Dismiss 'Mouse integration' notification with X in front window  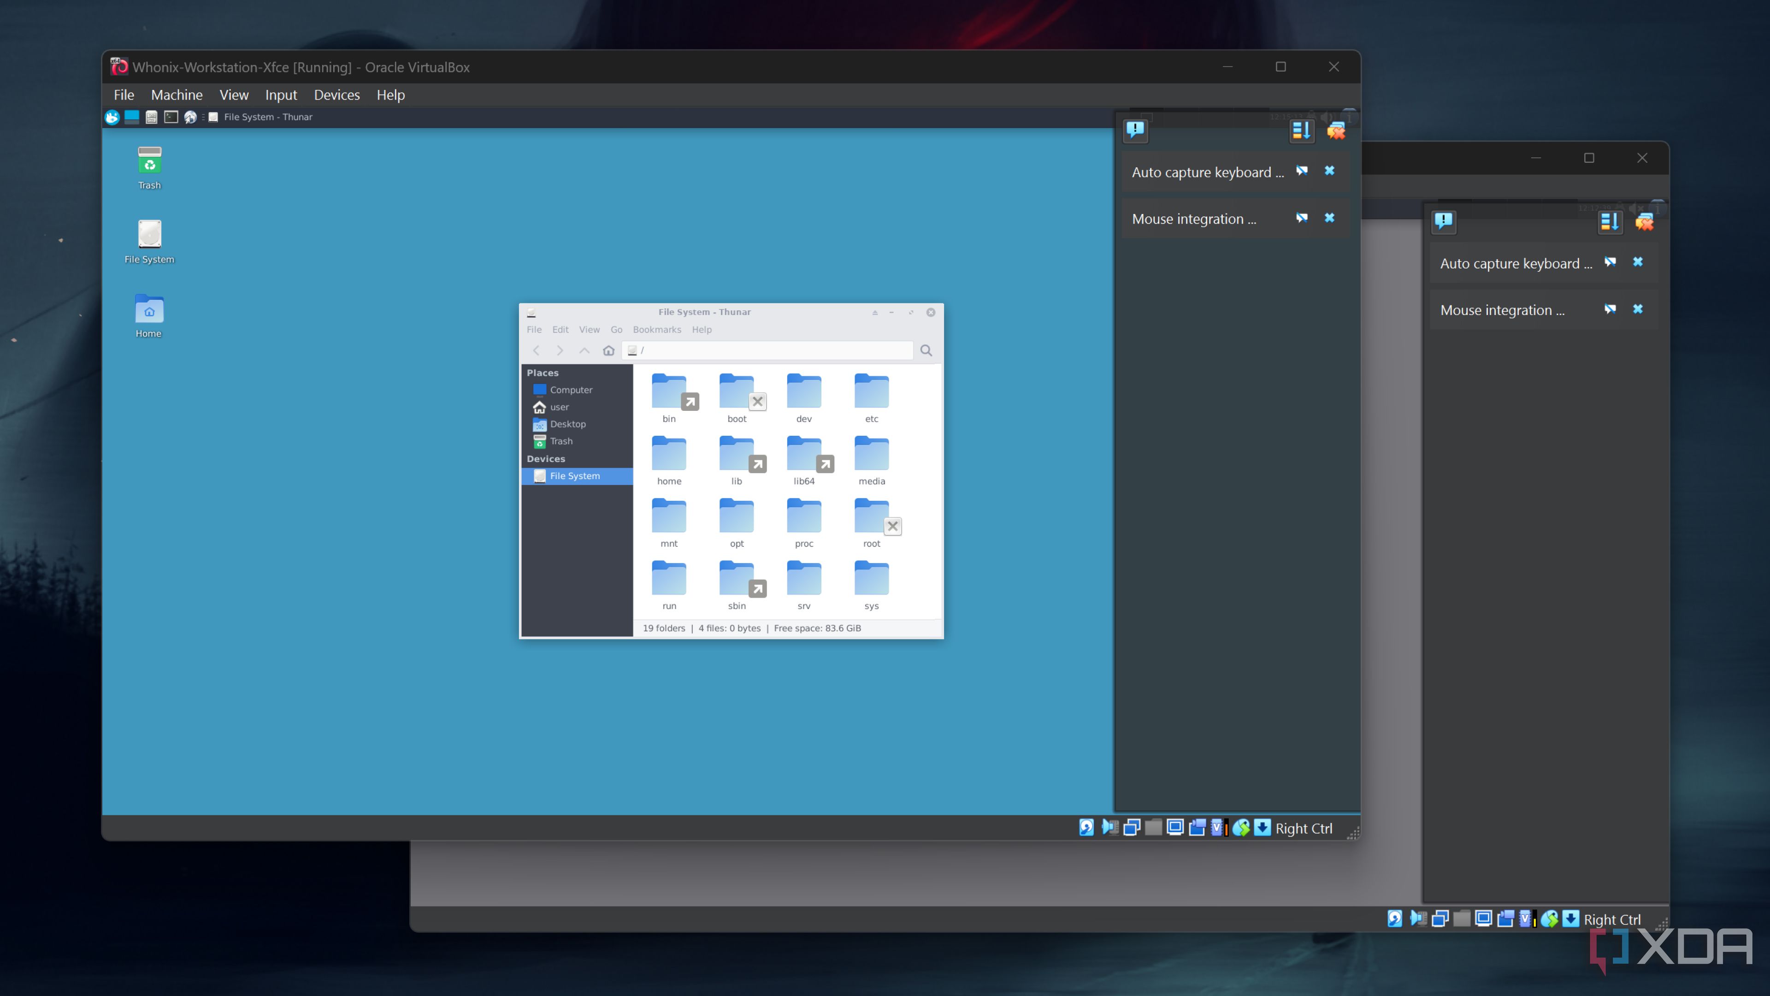point(1329,218)
